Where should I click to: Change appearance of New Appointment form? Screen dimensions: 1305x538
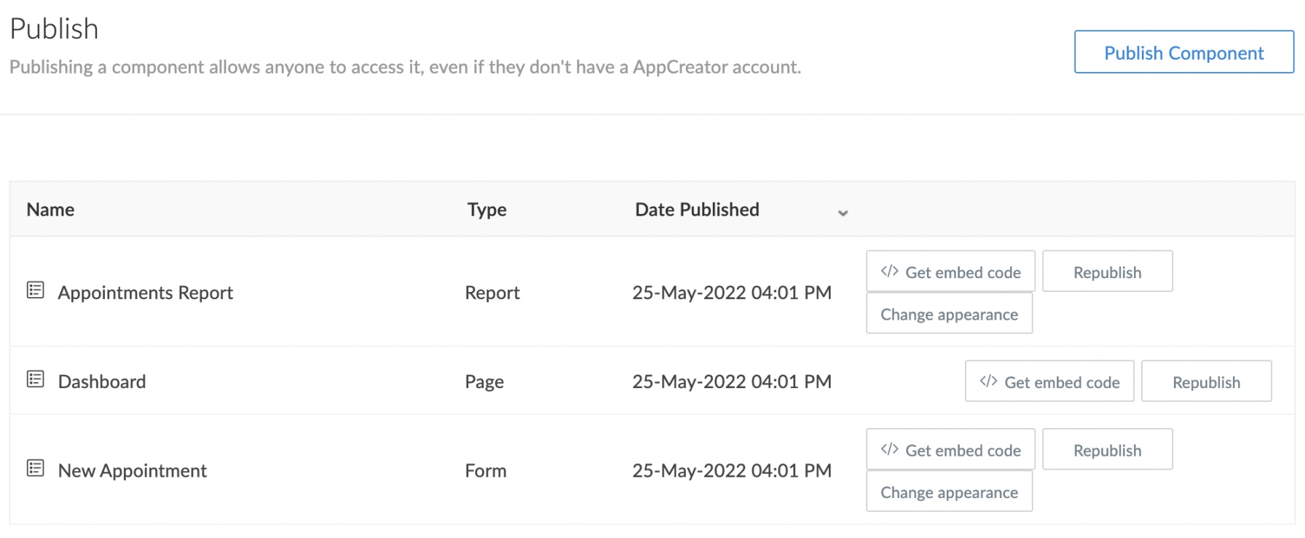(x=949, y=492)
